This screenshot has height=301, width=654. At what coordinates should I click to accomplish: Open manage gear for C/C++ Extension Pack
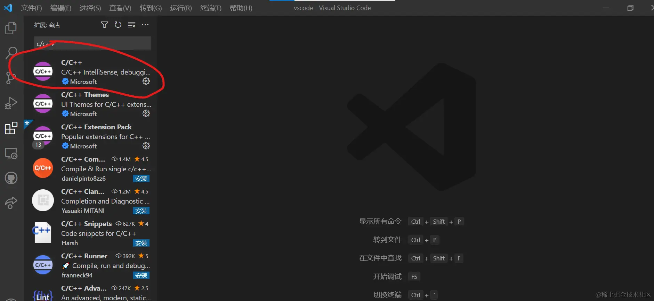[146, 146]
